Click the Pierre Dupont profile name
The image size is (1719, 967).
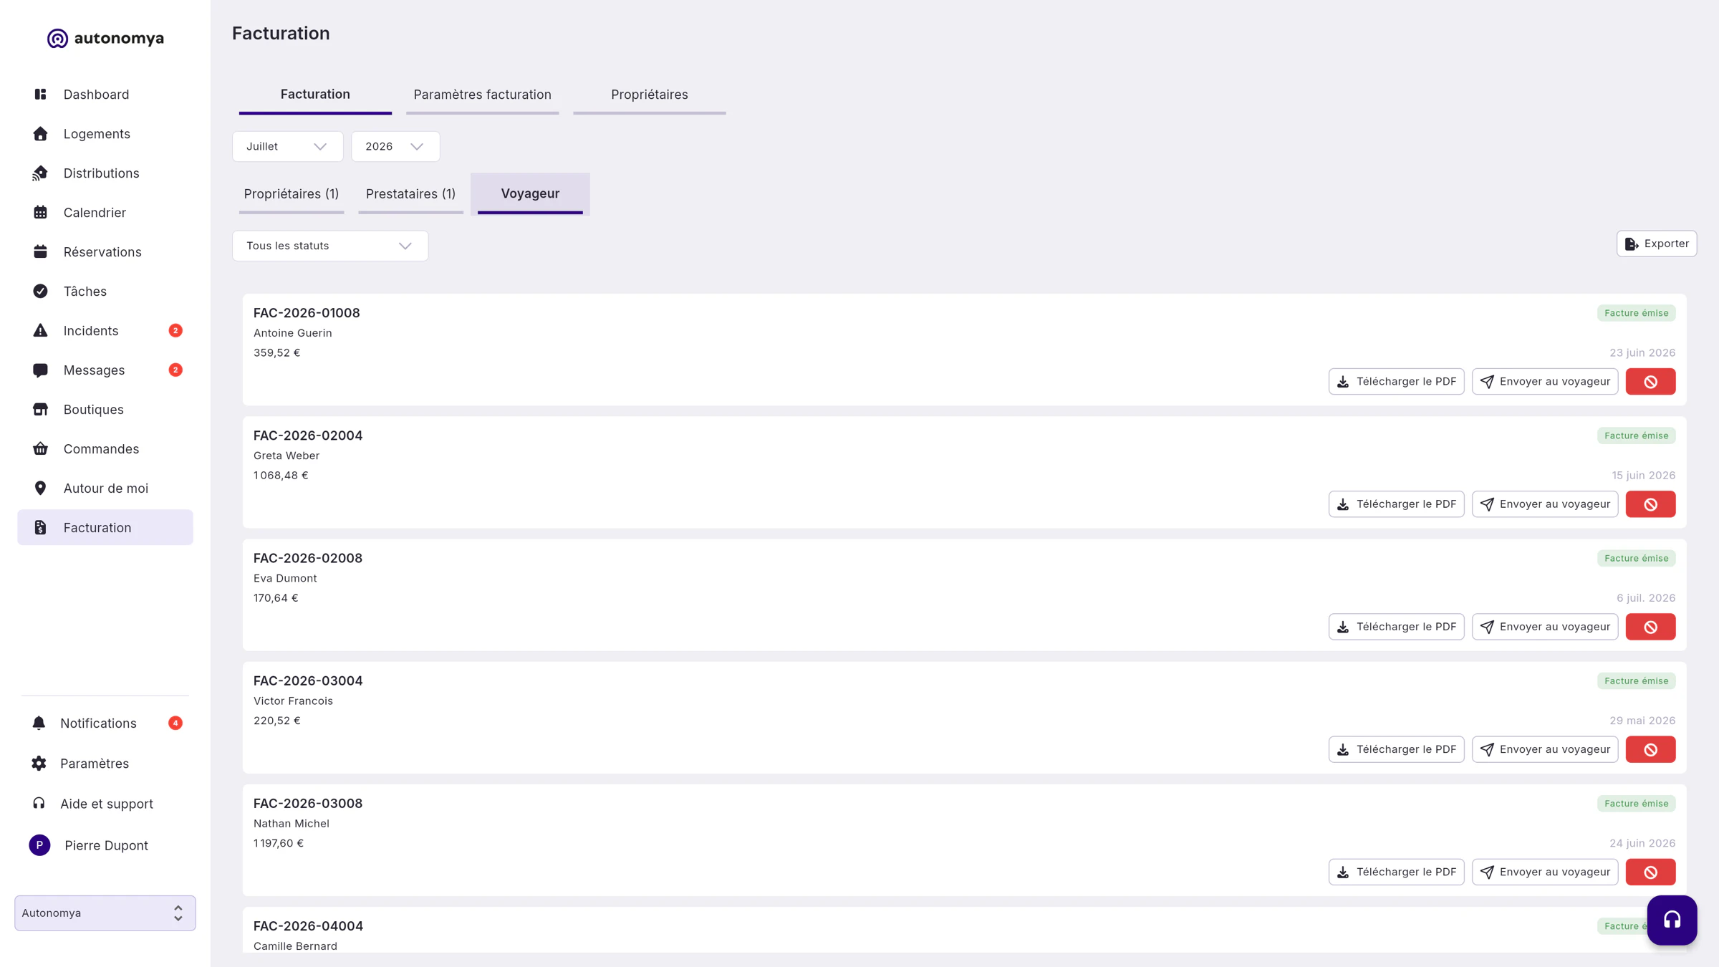[x=106, y=846]
